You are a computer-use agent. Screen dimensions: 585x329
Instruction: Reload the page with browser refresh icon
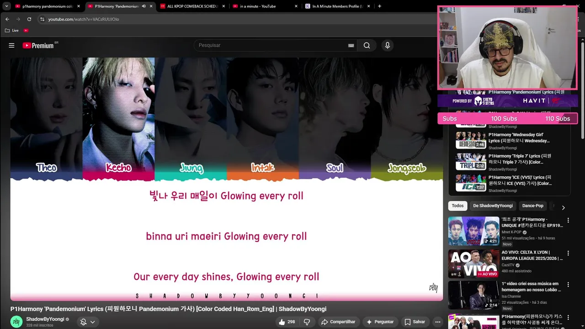point(29,19)
